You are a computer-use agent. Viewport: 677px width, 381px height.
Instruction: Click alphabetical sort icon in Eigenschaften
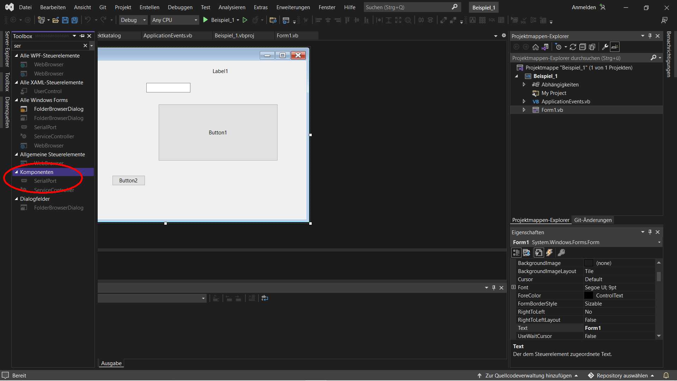526,253
